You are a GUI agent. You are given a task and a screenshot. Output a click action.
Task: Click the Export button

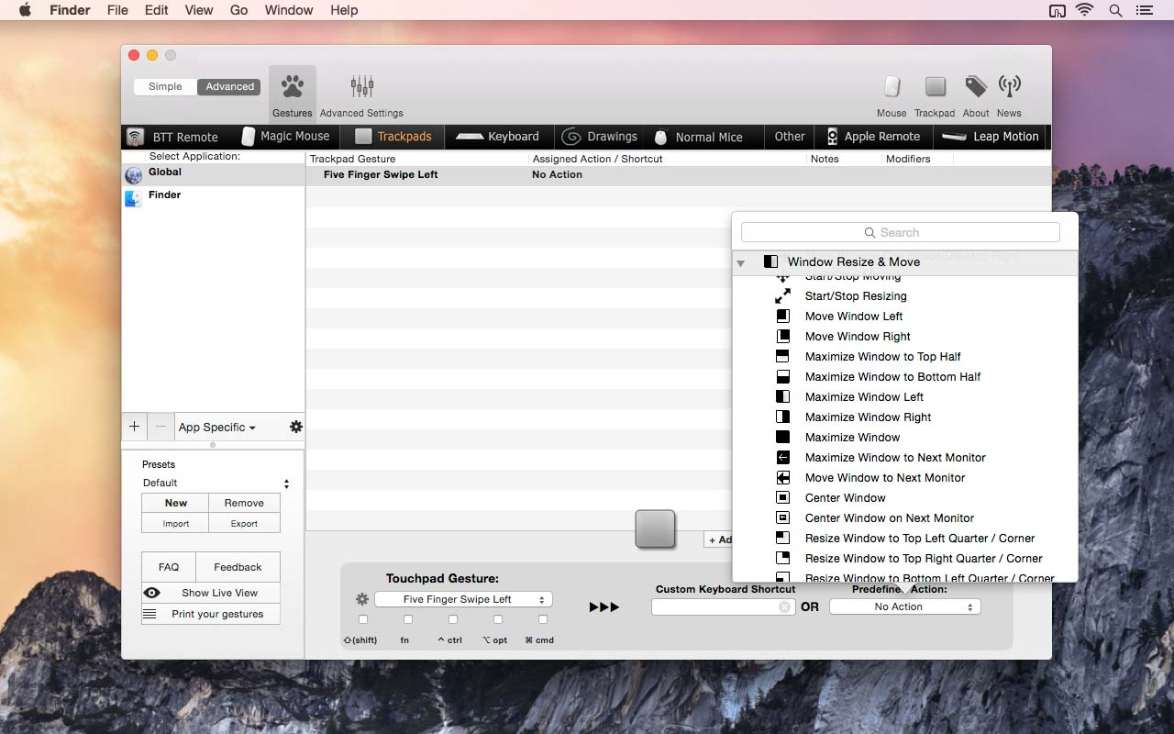(x=244, y=524)
